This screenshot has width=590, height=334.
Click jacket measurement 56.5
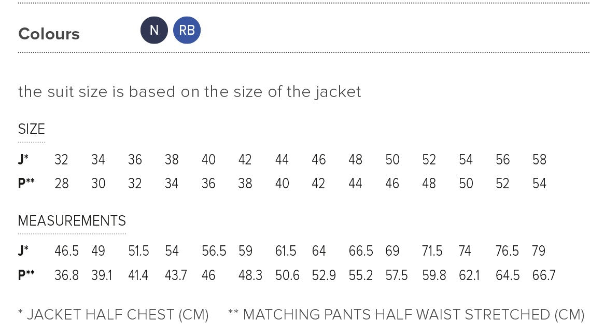click(214, 251)
